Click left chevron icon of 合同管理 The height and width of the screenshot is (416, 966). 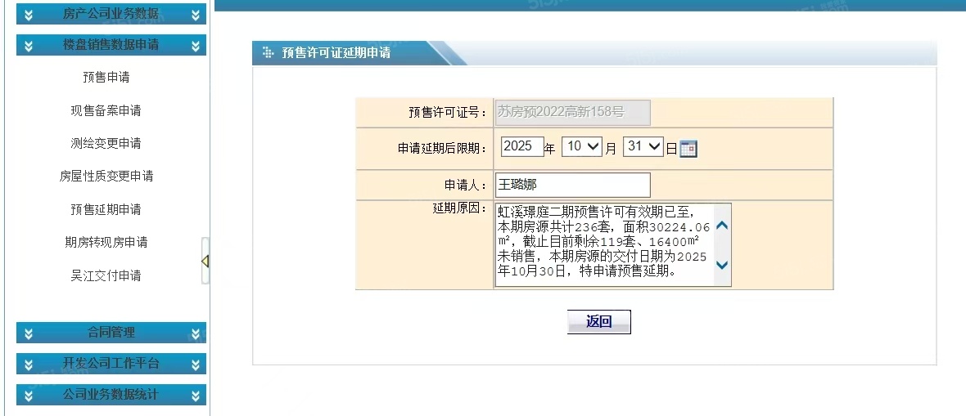pyautogui.click(x=29, y=333)
